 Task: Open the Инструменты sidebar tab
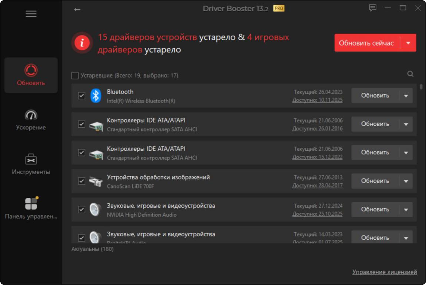tap(31, 164)
